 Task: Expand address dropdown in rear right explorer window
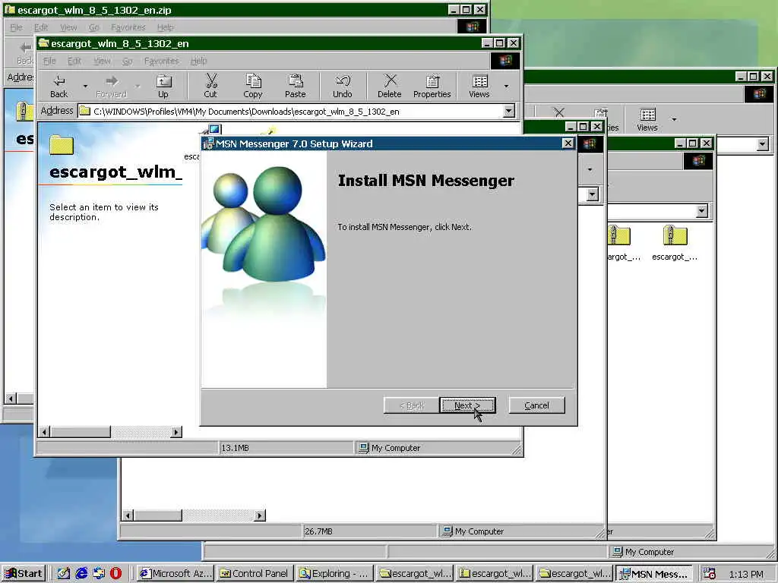tap(763, 144)
